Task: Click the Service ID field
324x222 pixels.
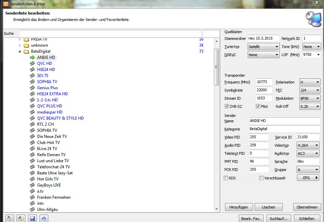Action: pos(308,137)
